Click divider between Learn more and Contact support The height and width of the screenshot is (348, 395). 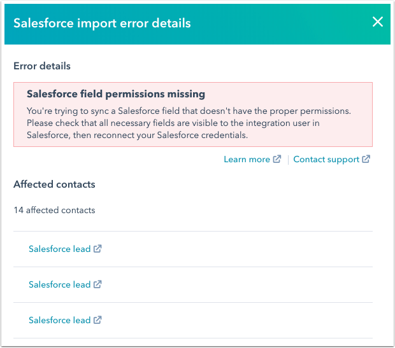[287, 160]
